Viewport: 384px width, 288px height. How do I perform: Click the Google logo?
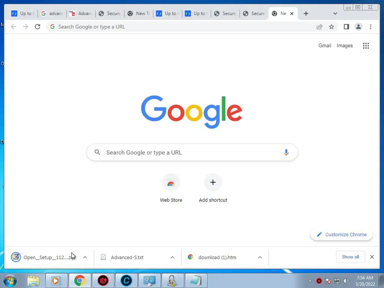pos(192,112)
